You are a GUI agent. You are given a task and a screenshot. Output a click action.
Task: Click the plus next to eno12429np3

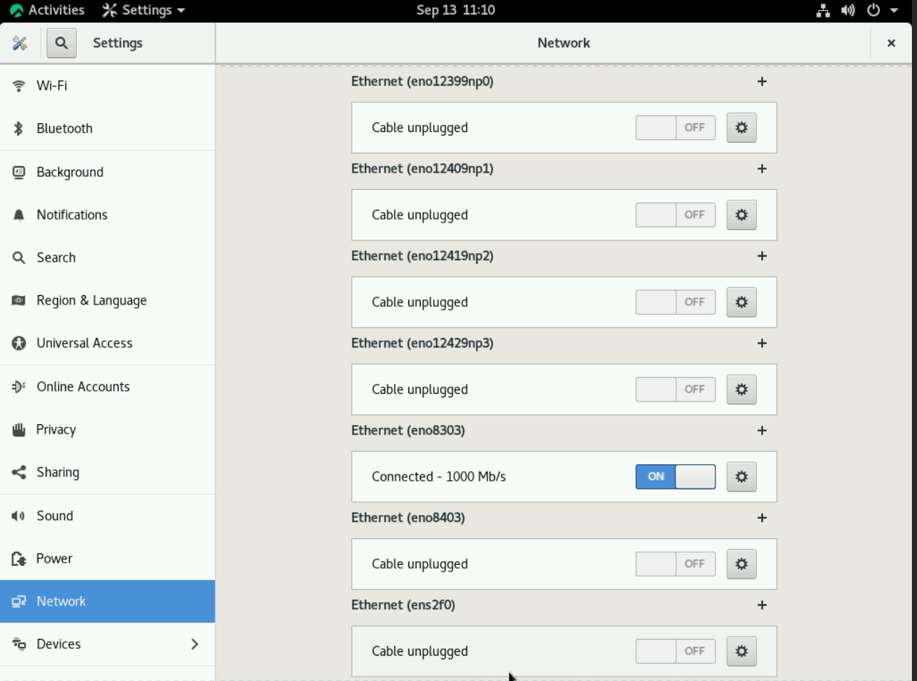pos(762,343)
